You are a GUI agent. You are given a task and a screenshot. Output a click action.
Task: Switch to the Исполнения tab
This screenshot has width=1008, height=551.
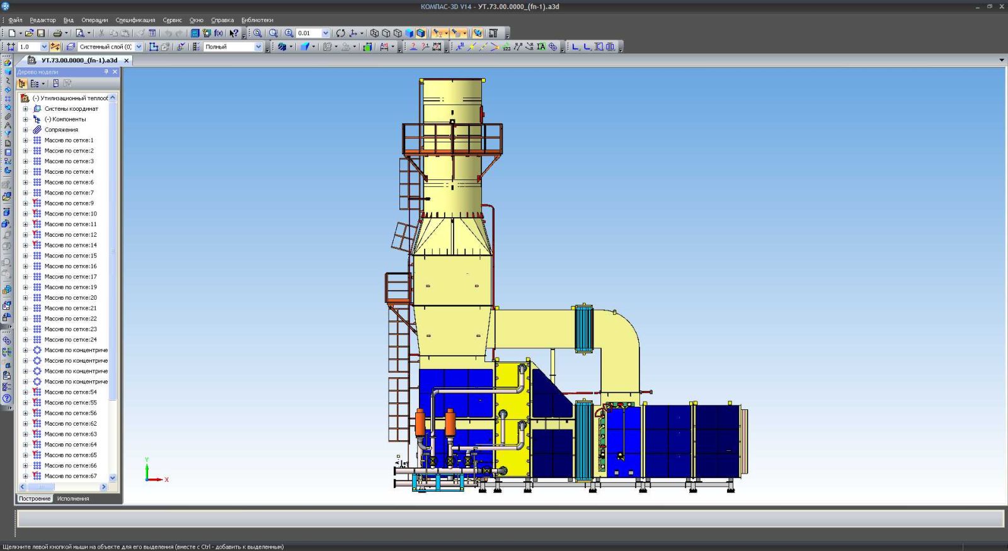pos(73,499)
